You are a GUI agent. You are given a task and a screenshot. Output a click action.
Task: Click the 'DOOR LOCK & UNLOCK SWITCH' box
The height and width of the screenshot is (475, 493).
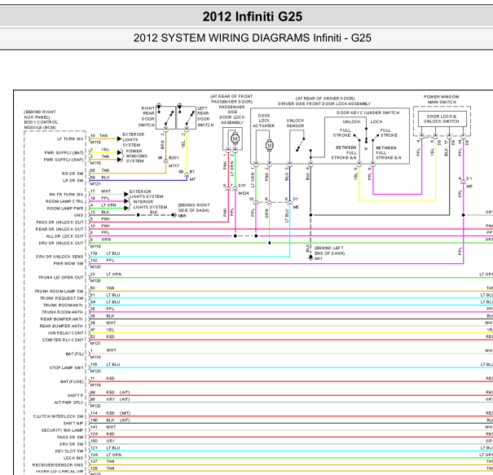tap(442, 119)
